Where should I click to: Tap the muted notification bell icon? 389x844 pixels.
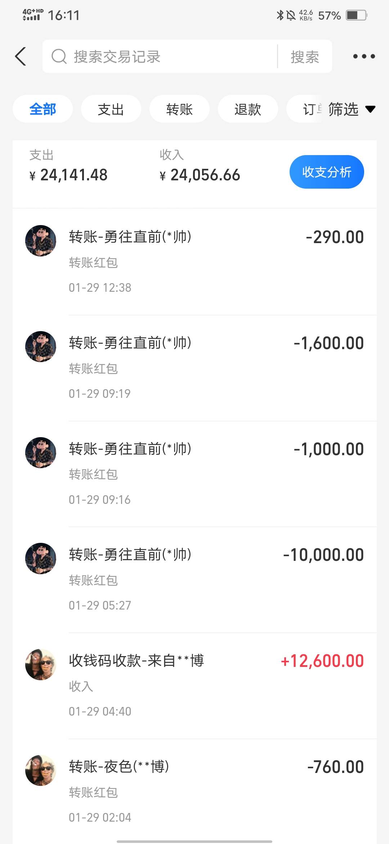(x=291, y=15)
